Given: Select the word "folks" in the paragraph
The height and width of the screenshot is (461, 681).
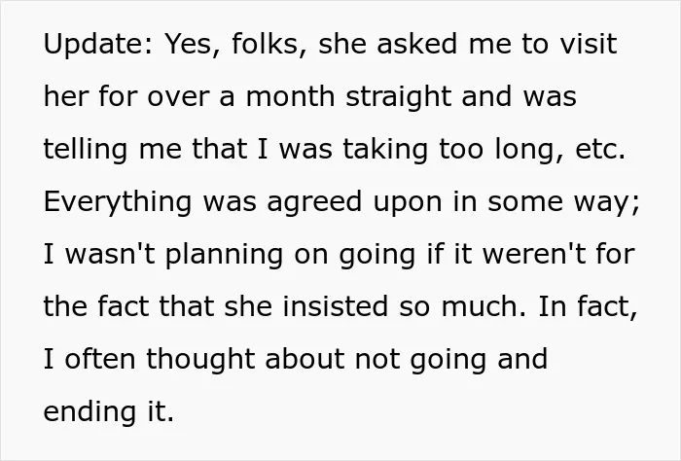Looking at the screenshot, I should pos(269,44).
